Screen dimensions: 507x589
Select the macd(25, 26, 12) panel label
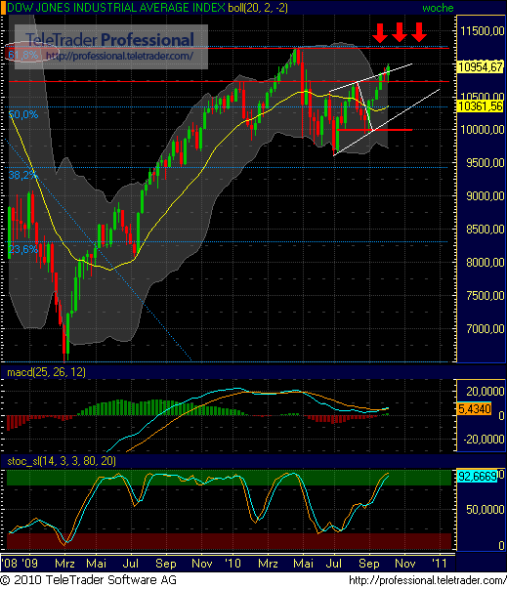tap(46, 372)
